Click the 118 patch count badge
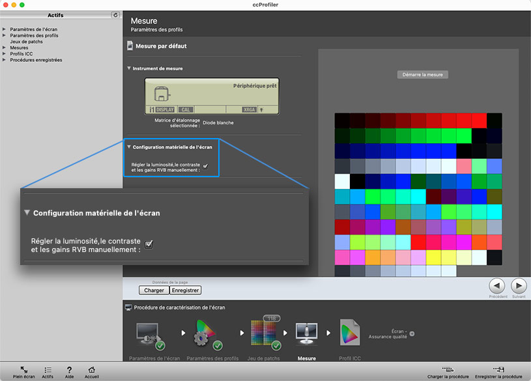This screenshot has height=381, width=531. (272, 318)
